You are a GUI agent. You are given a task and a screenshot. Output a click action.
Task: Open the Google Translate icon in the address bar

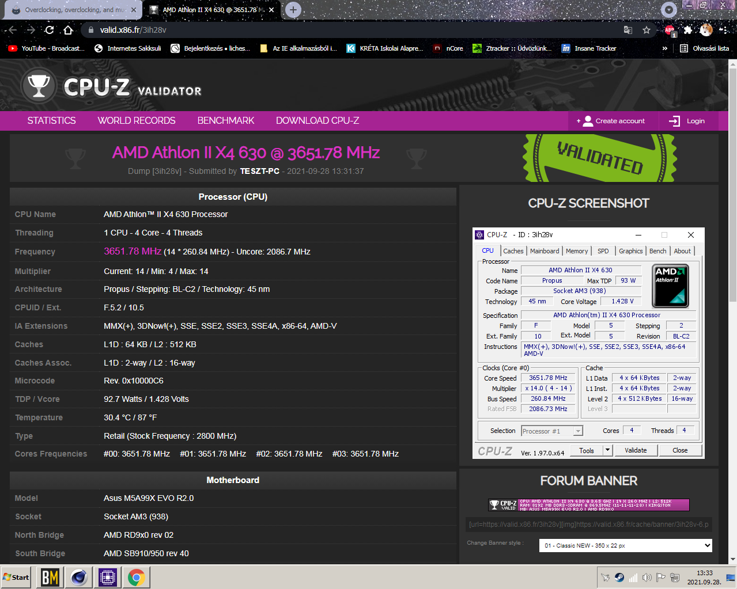[628, 30]
